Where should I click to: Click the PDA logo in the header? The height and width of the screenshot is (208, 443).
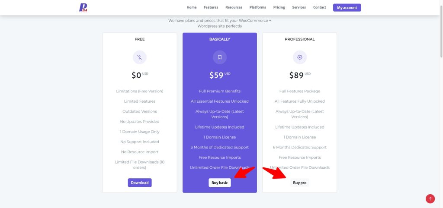click(x=83, y=7)
